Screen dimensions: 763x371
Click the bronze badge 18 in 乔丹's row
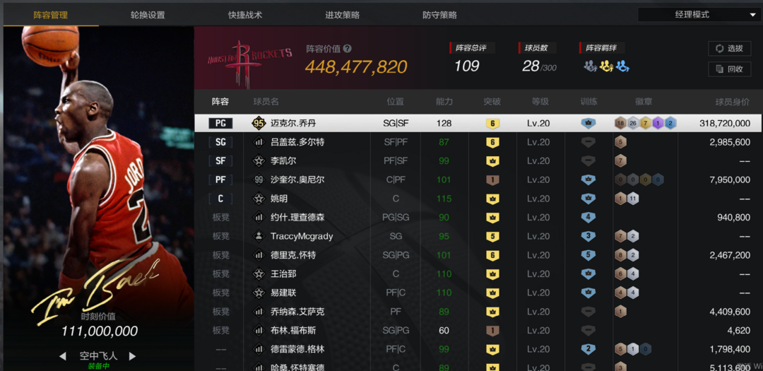(620, 123)
